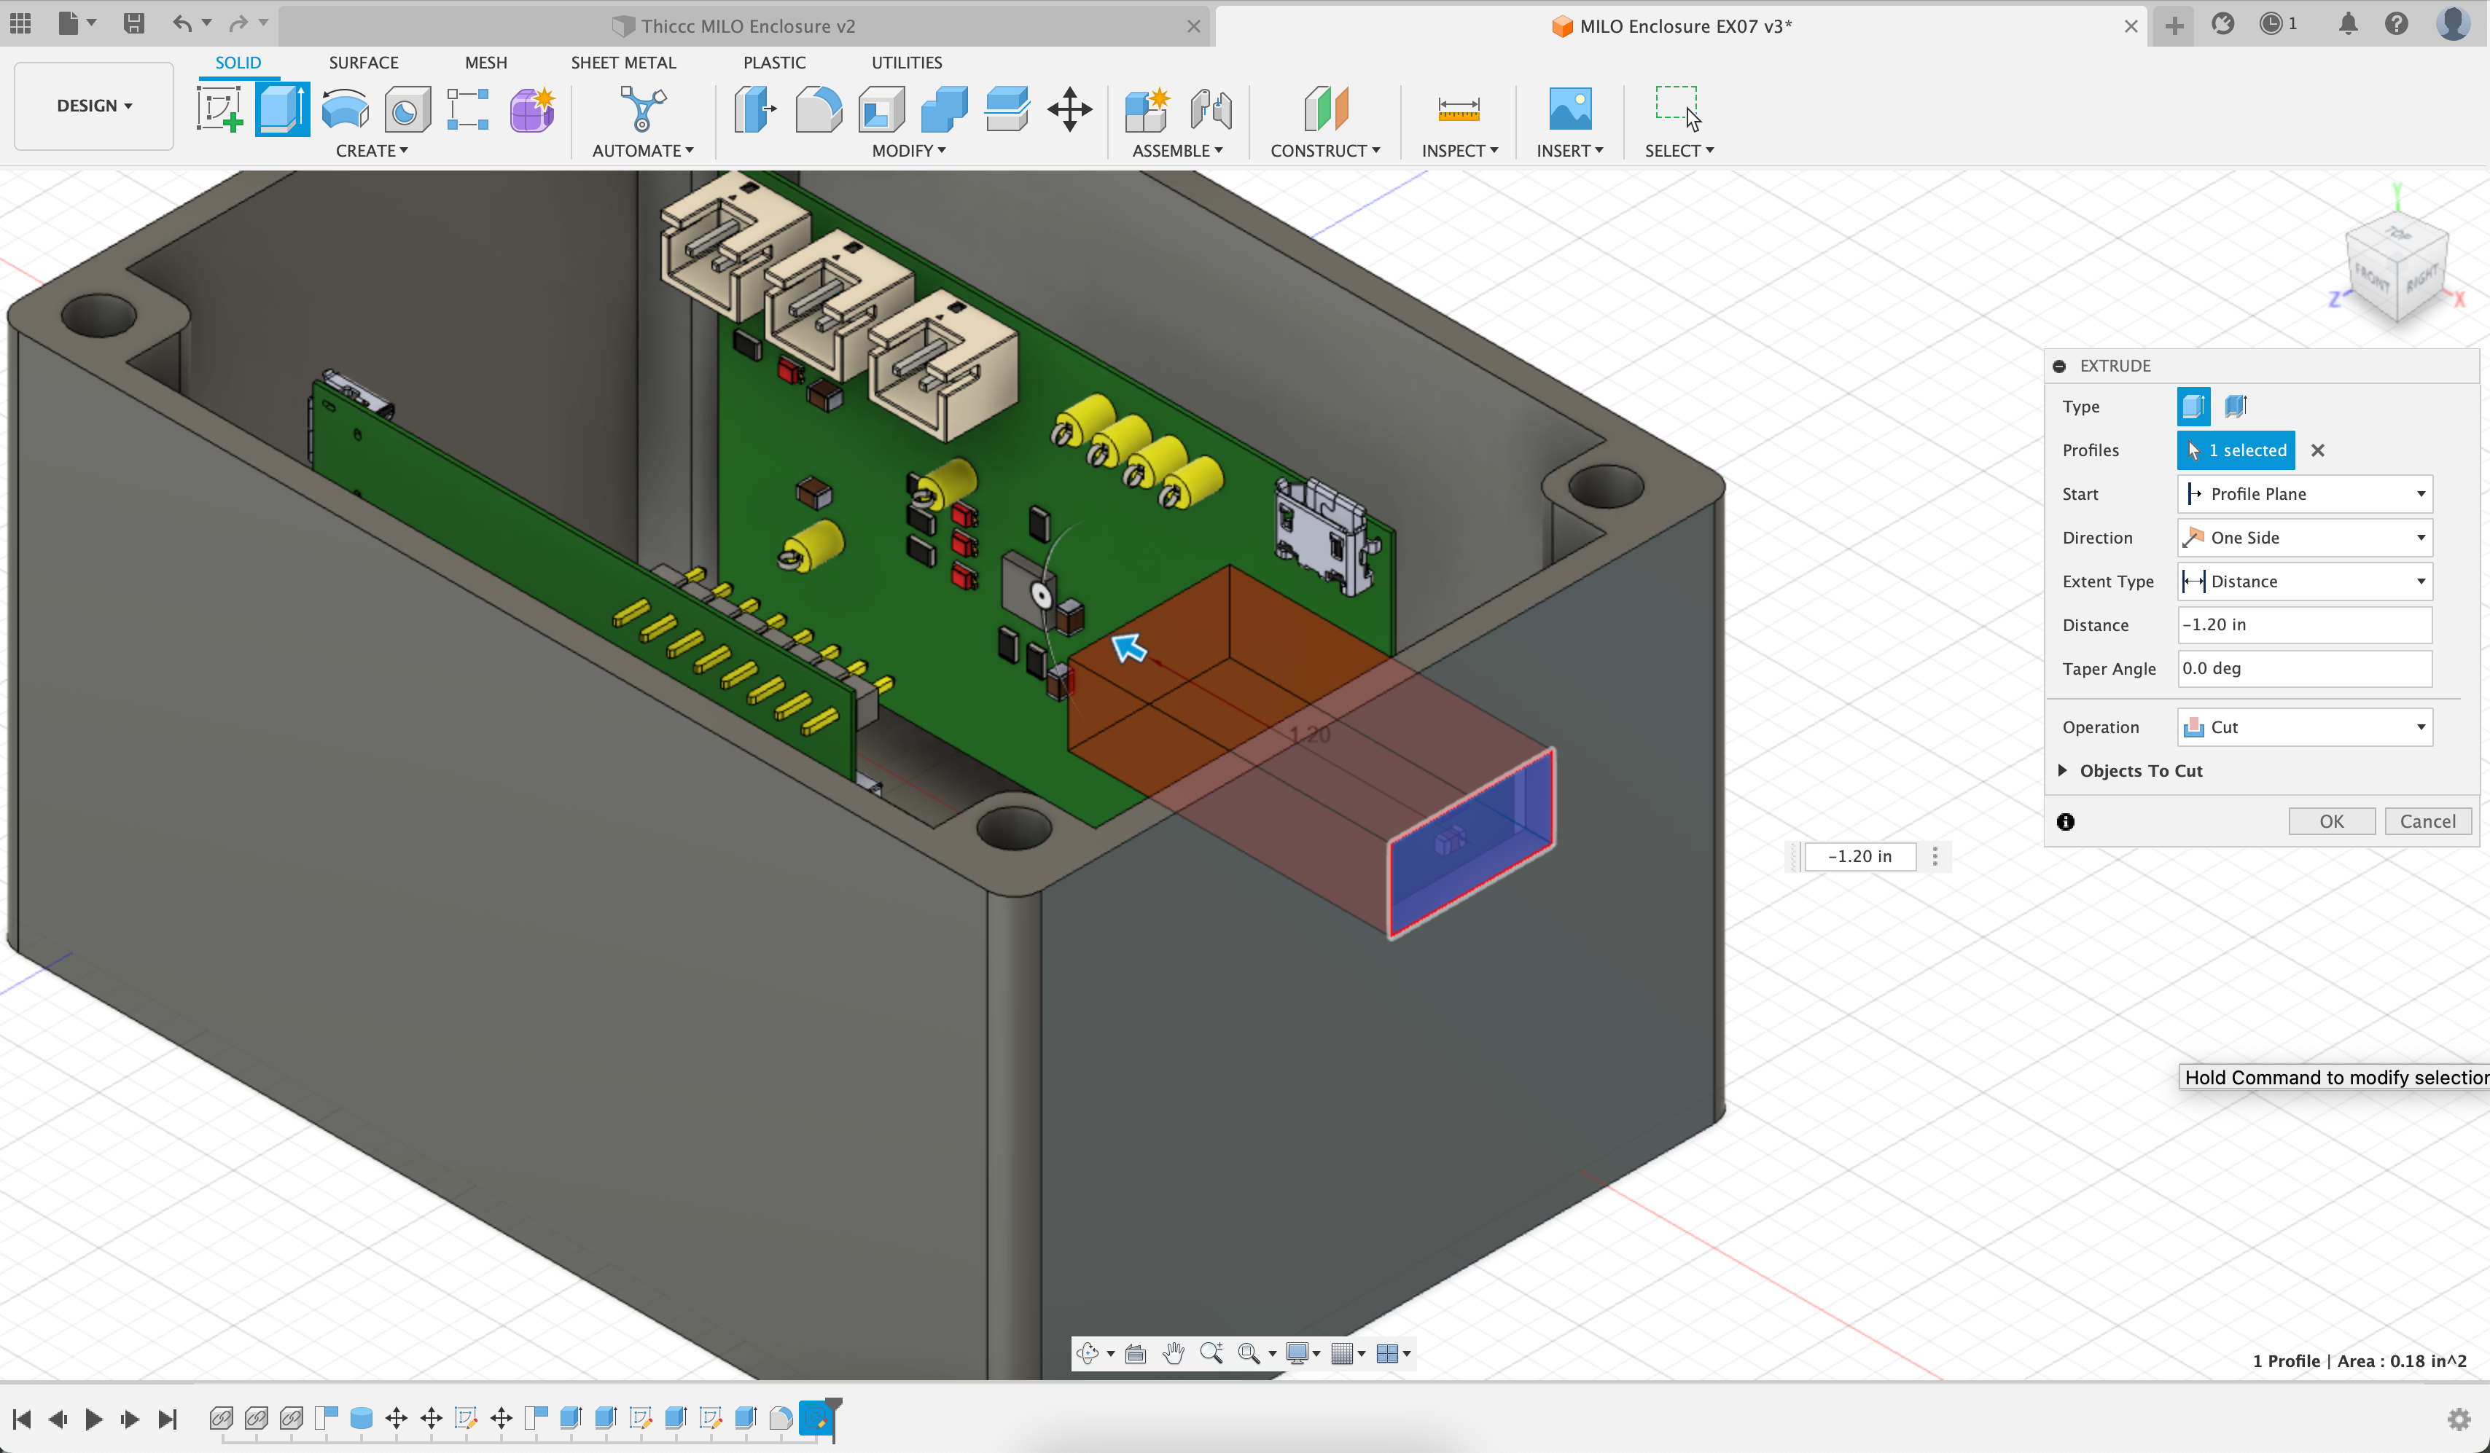Image resolution: width=2490 pixels, height=1453 pixels.
Task: Click the Fillet tool icon
Action: (x=818, y=109)
